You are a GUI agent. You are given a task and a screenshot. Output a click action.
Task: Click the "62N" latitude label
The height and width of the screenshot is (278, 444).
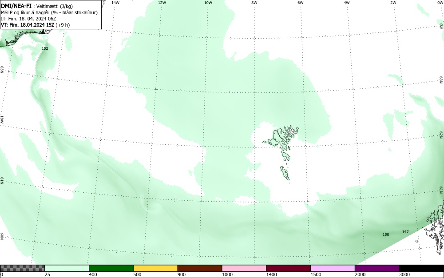pyautogui.click(x=441, y=135)
